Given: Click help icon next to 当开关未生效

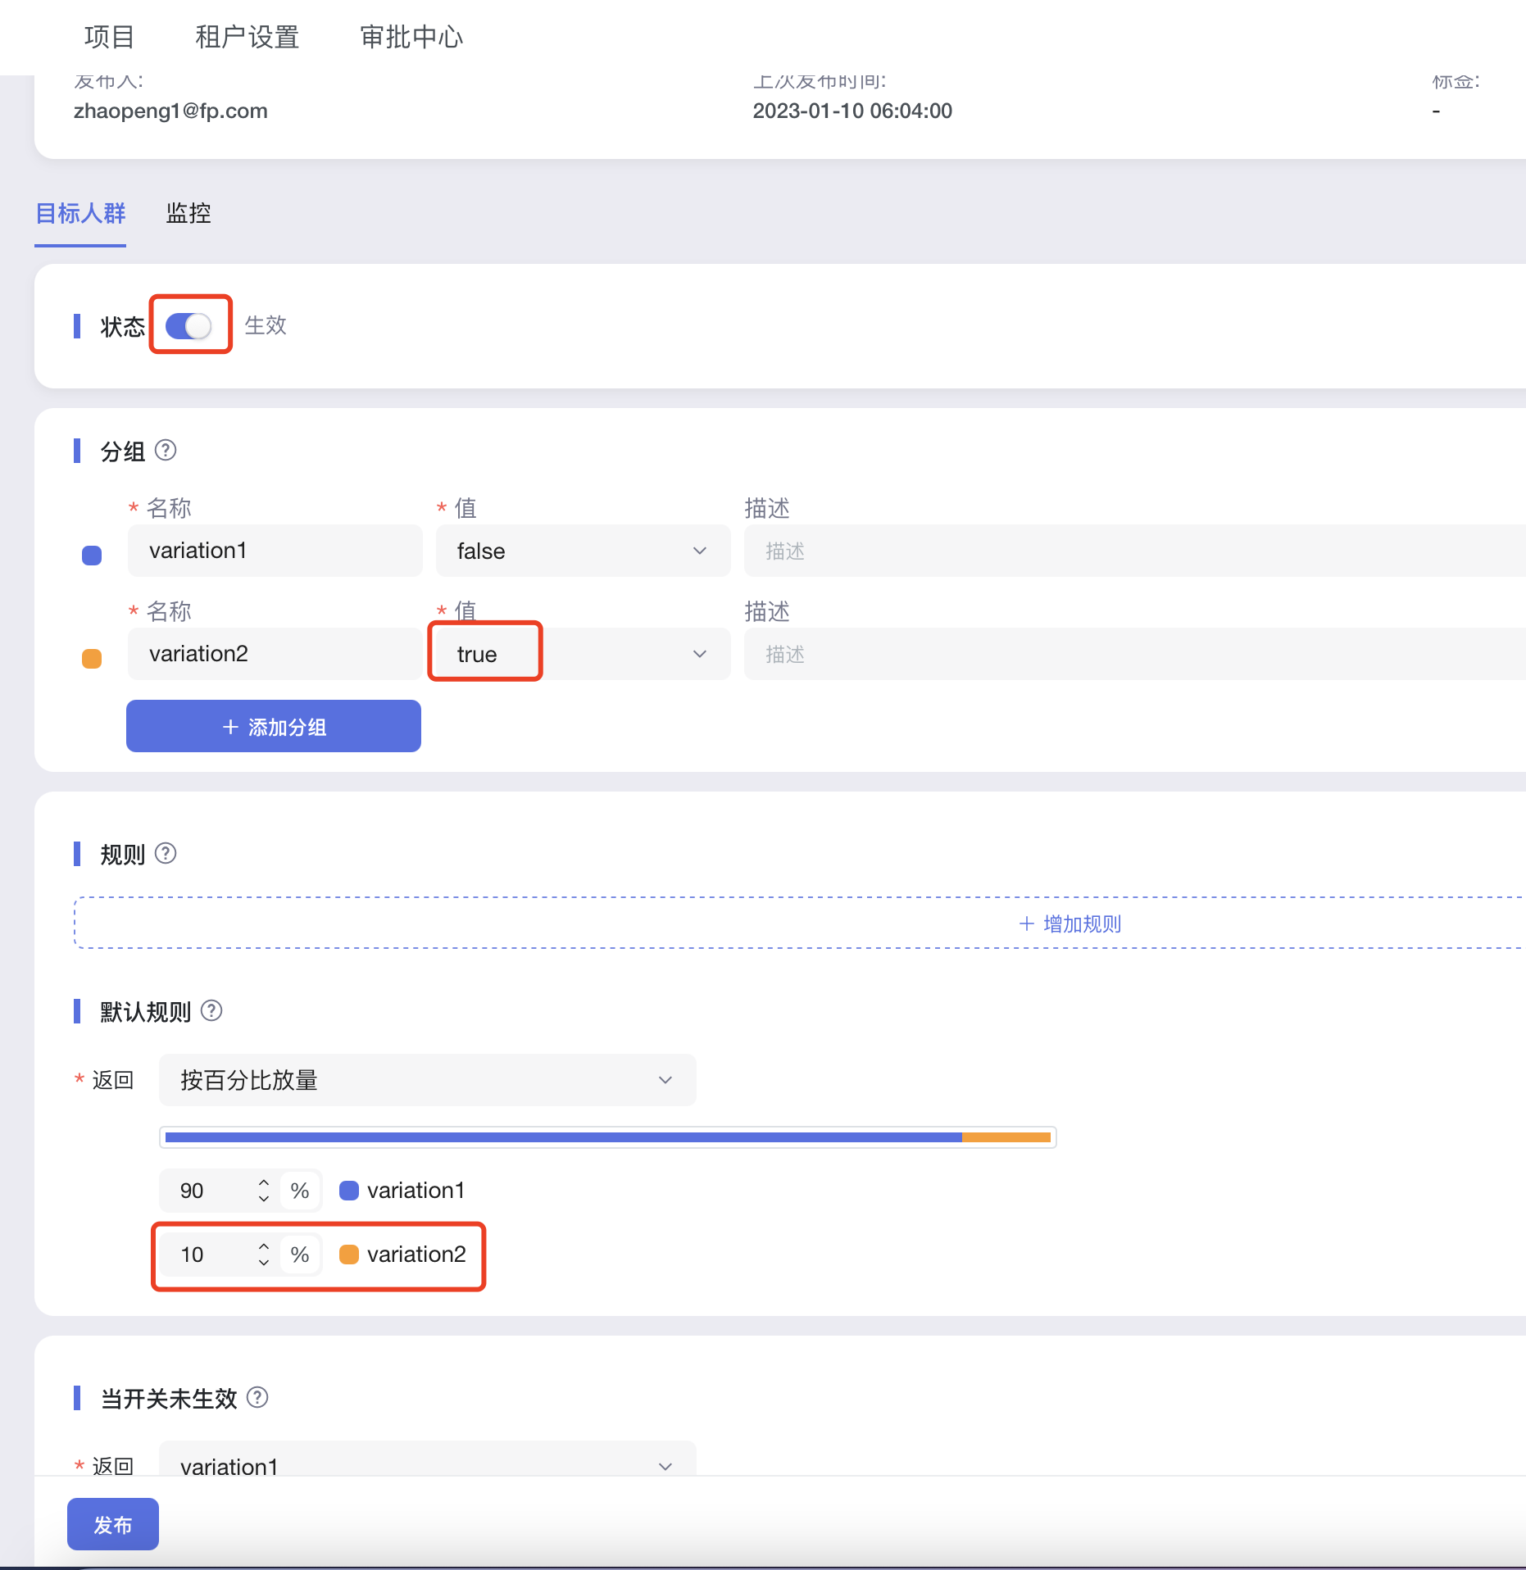Looking at the screenshot, I should (x=257, y=1397).
